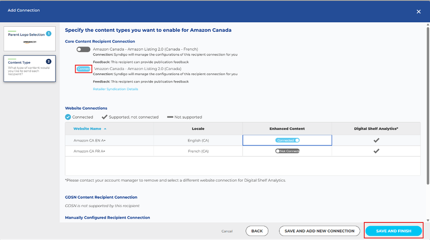This screenshot has height=240, width=430.
Task: Open Retailer Syndication Details link
Action: 115,89
